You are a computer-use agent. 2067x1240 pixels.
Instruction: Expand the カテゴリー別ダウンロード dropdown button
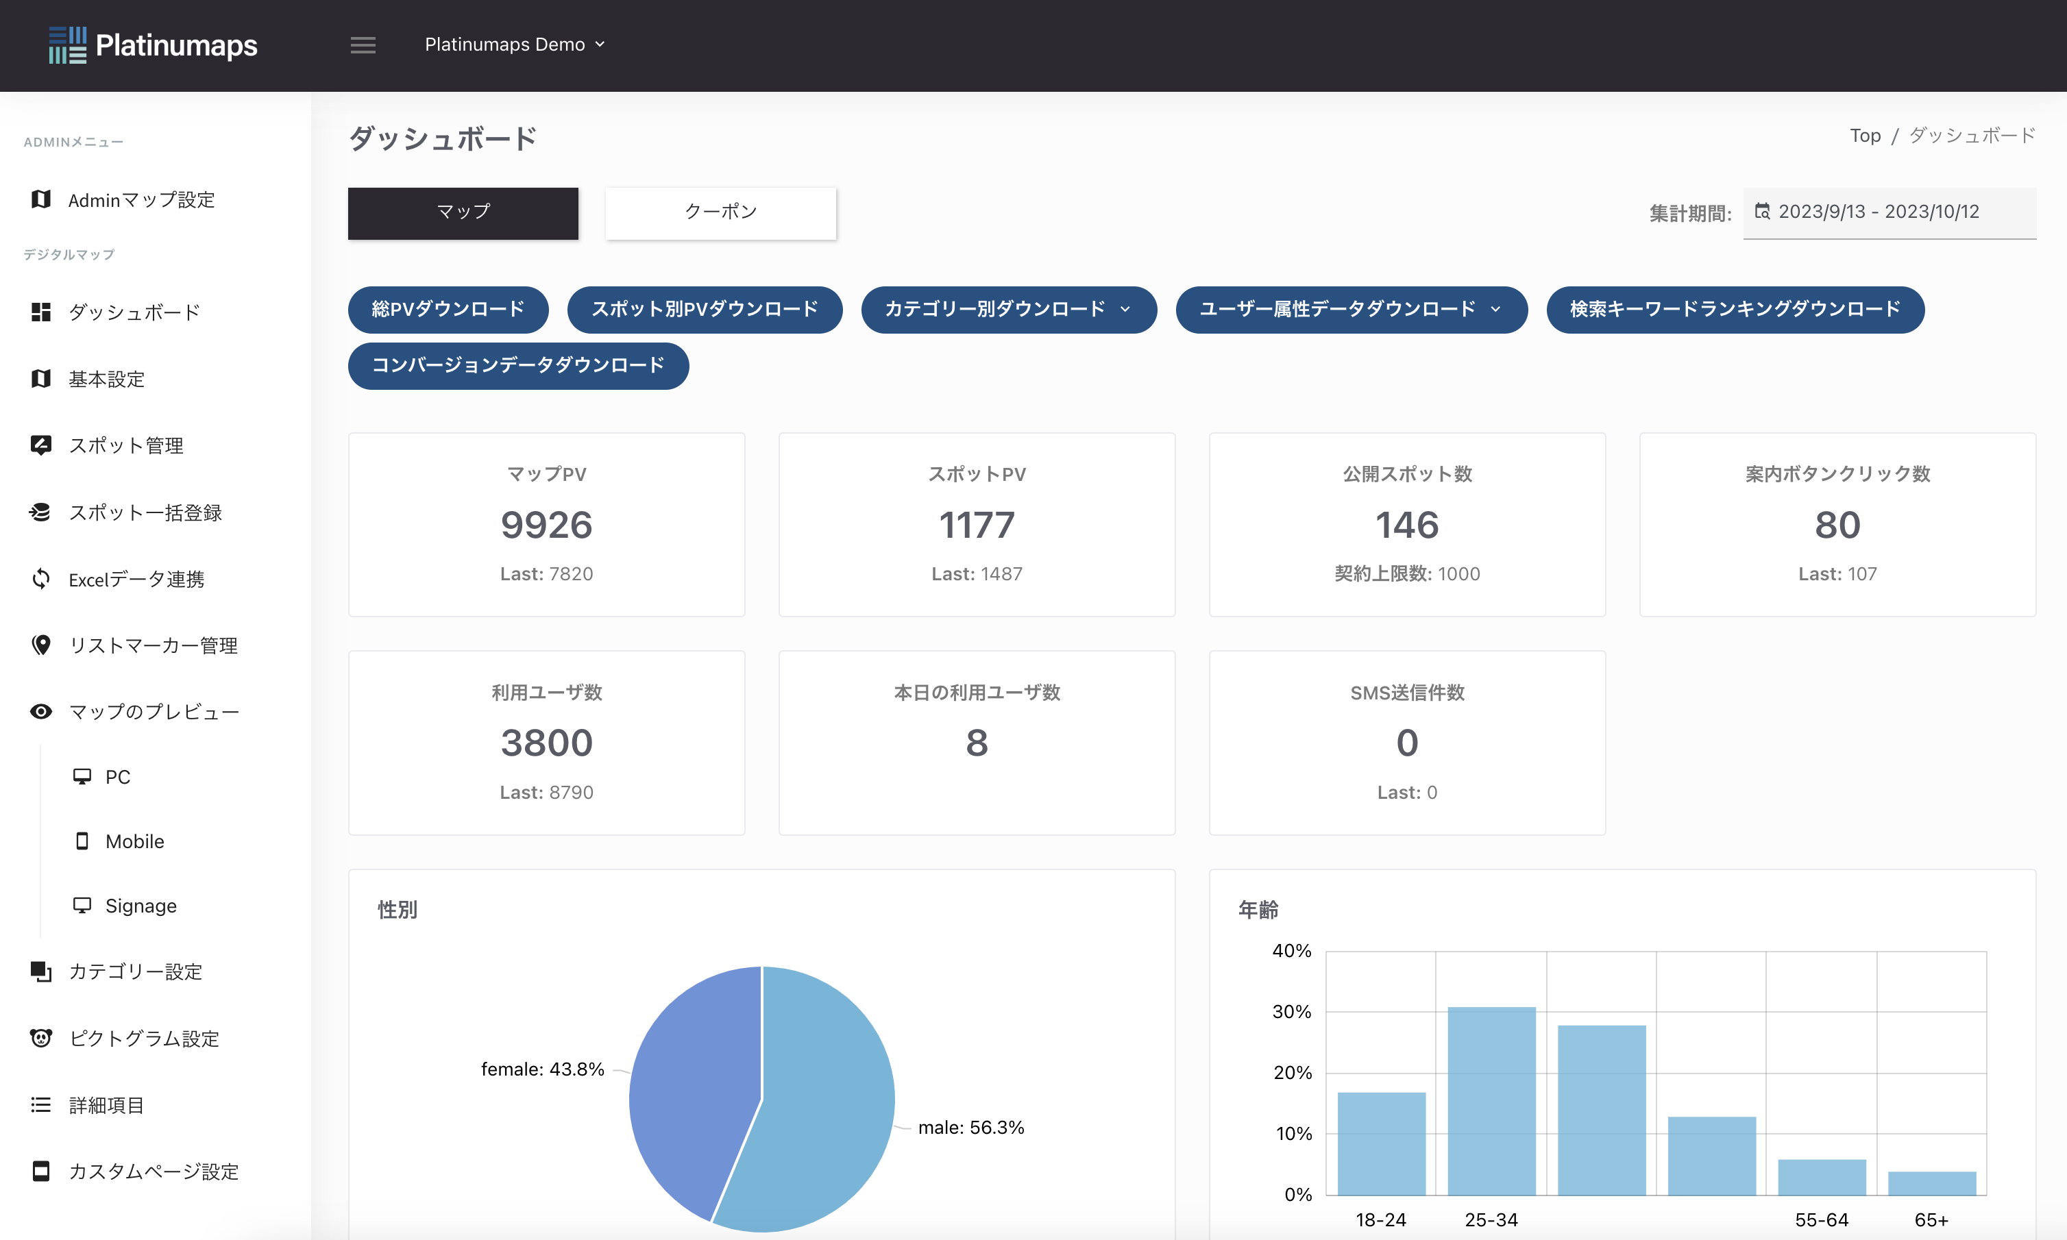[x=1008, y=309]
